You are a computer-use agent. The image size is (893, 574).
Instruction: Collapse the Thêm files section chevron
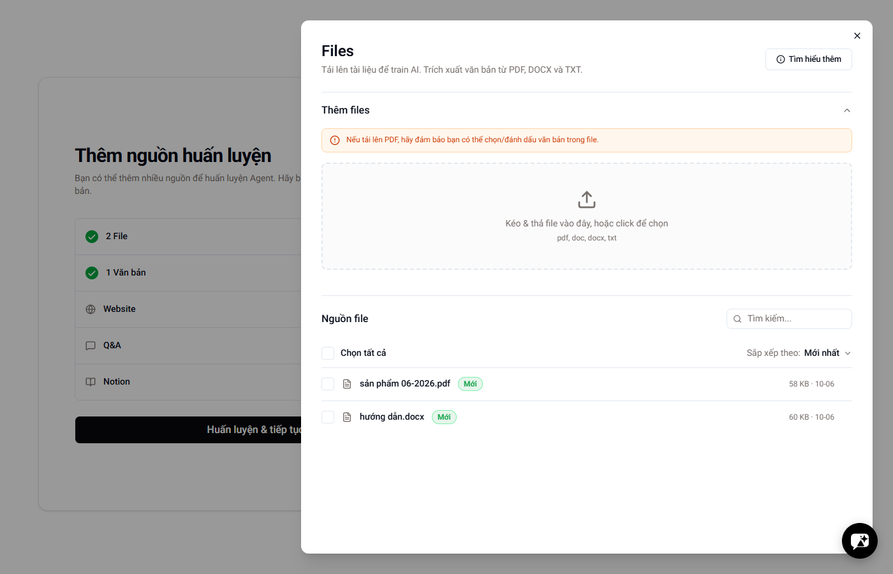tap(847, 110)
